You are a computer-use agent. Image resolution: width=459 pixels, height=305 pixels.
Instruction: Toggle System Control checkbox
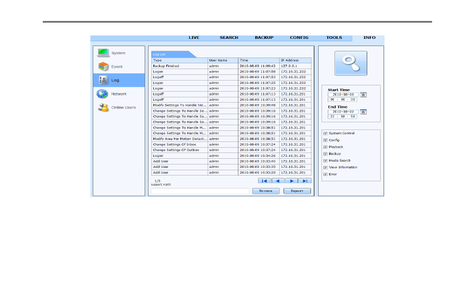coord(325,133)
